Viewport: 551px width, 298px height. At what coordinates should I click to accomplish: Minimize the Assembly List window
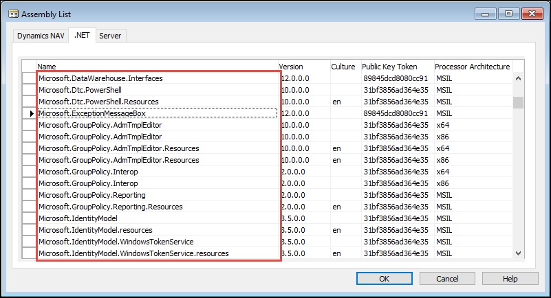click(x=485, y=14)
